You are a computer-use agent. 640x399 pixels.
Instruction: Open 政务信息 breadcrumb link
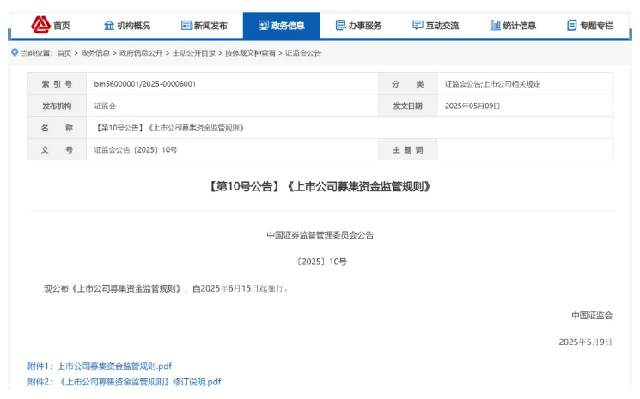pos(95,53)
